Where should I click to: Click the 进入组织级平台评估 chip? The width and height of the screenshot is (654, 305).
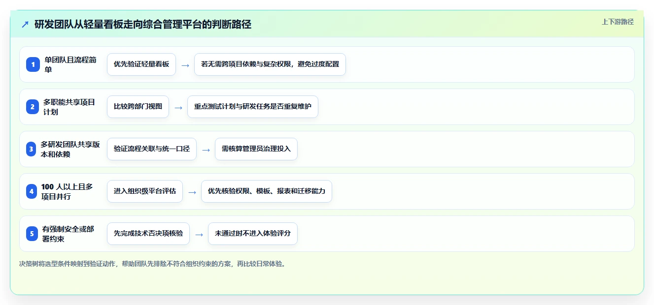(145, 191)
